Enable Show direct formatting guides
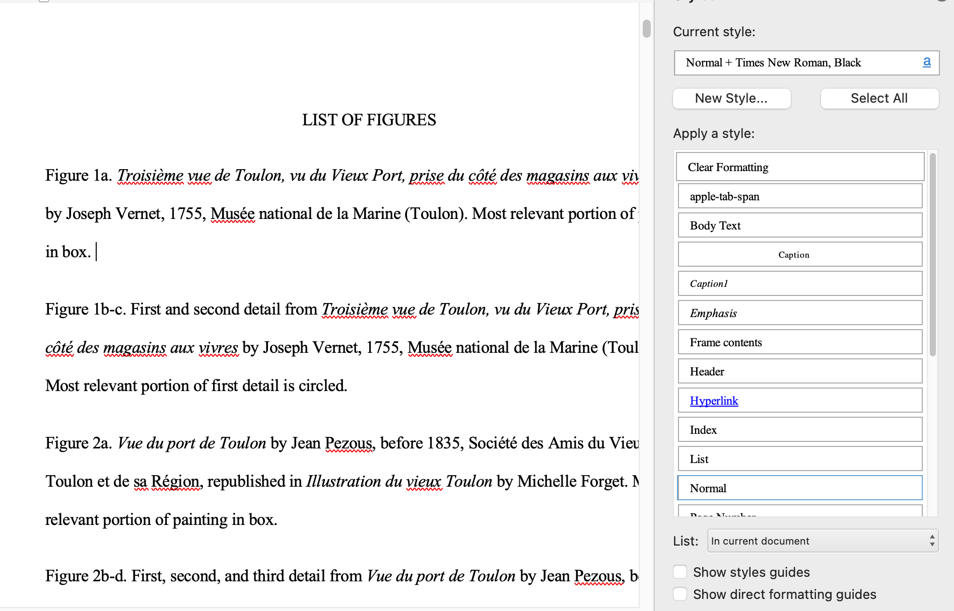The image size is (954, 611). [x=680, y=594]
